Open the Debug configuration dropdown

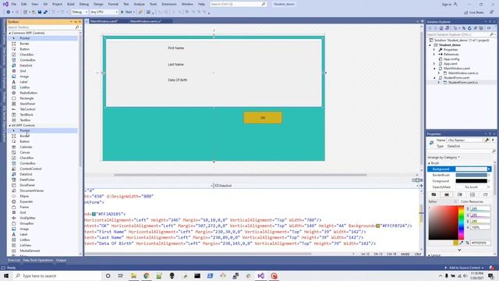[80, 12]
